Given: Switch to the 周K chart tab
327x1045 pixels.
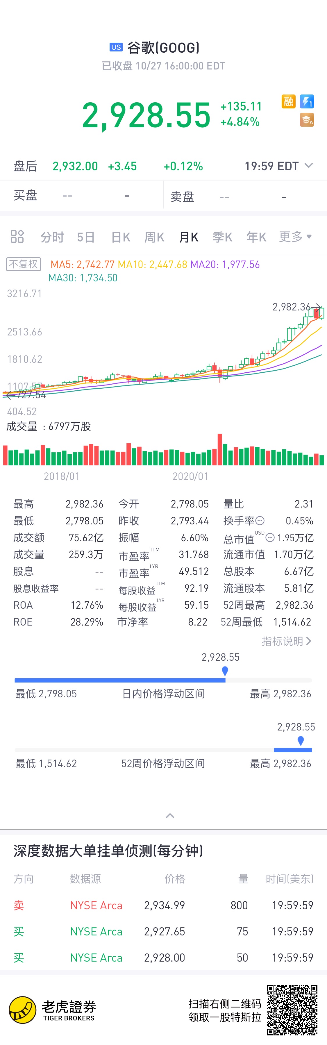Looking at the screenshot, I should tap(154, 237).
